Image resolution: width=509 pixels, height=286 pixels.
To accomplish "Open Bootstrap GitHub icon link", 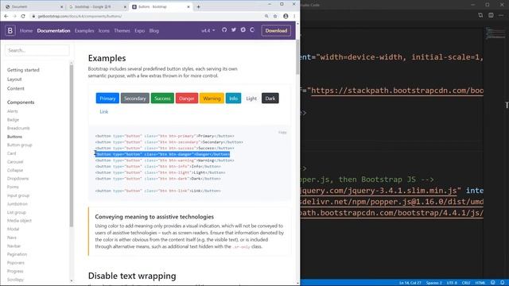I will coord(224,30).
